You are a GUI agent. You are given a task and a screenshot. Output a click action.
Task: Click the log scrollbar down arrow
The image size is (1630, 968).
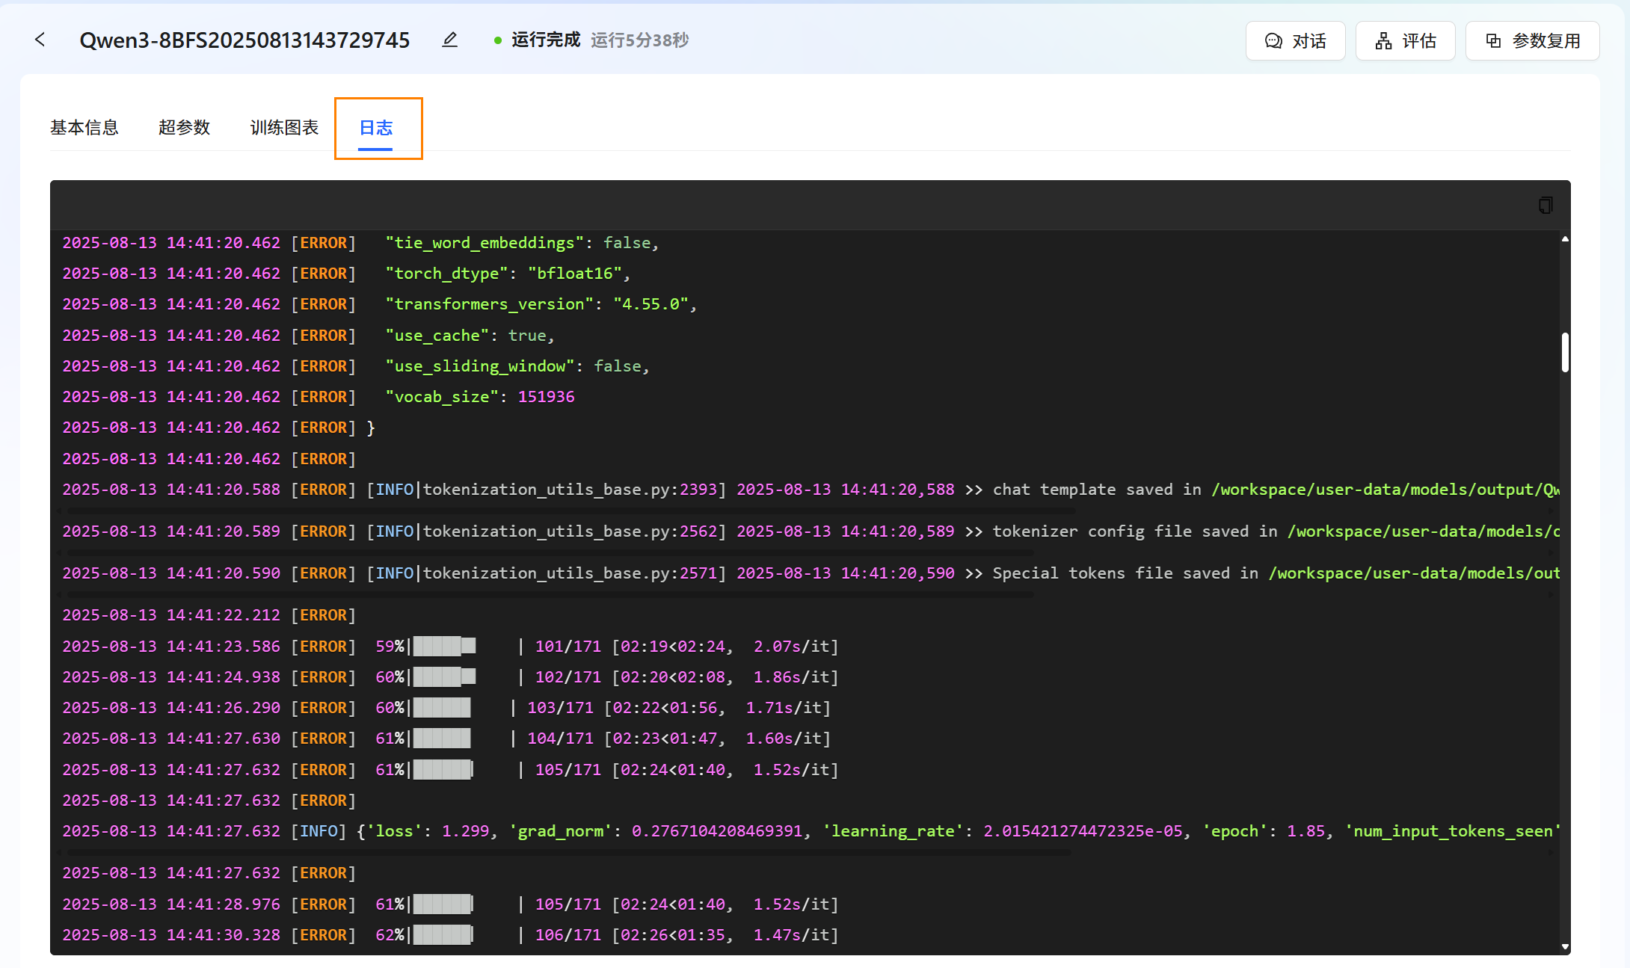pos(1565,946)
